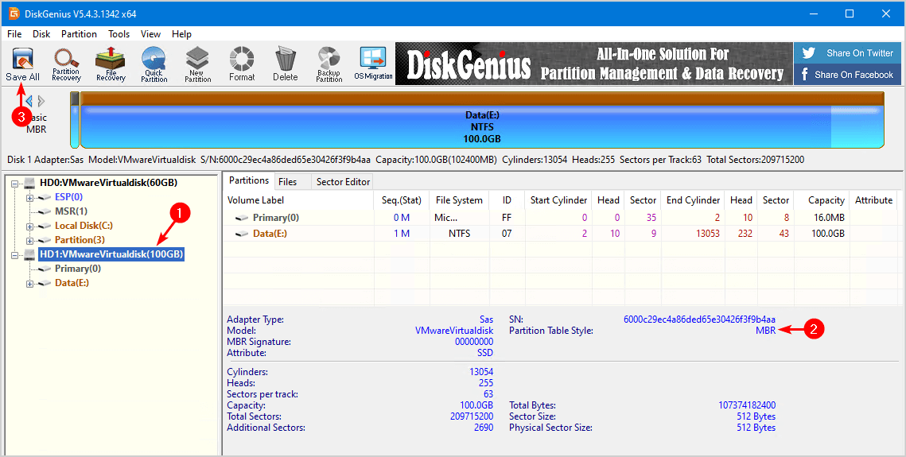Click the Total Bytes value 107374182400
The image size is (906, 457).
[747, 405]
